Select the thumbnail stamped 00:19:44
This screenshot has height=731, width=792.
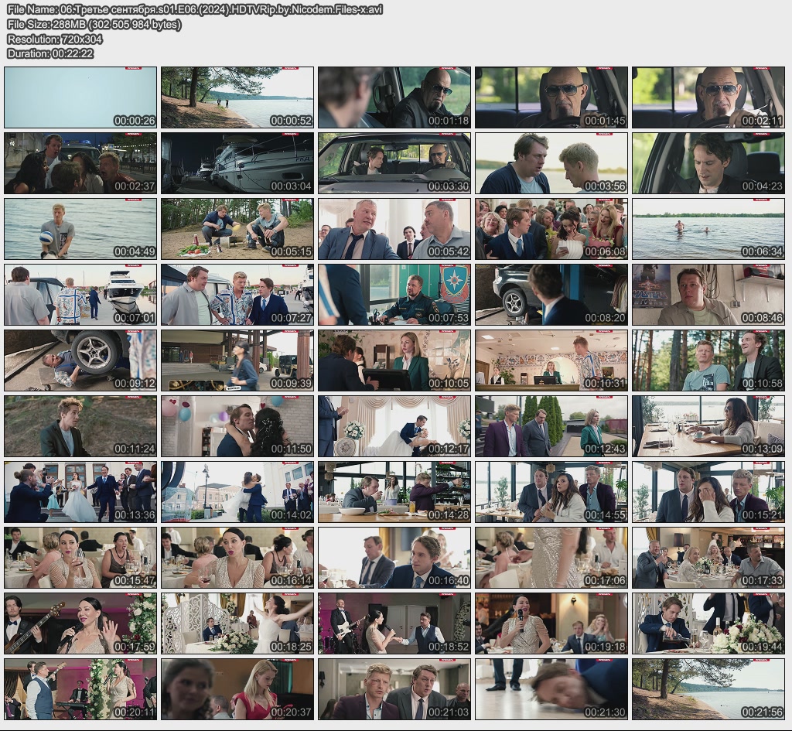708,624
